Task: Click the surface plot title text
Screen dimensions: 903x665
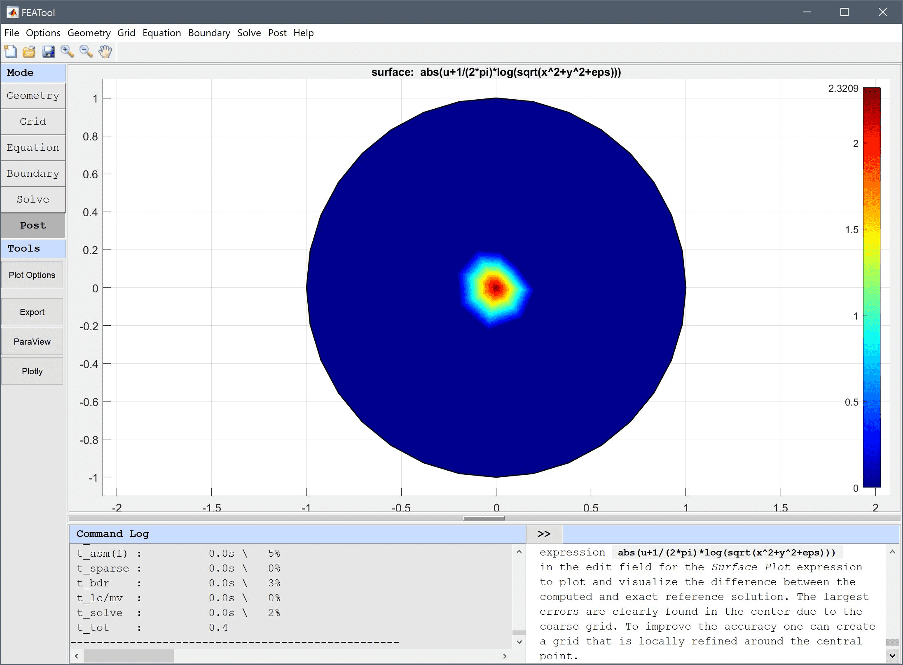Action: [x=496, y=72]
